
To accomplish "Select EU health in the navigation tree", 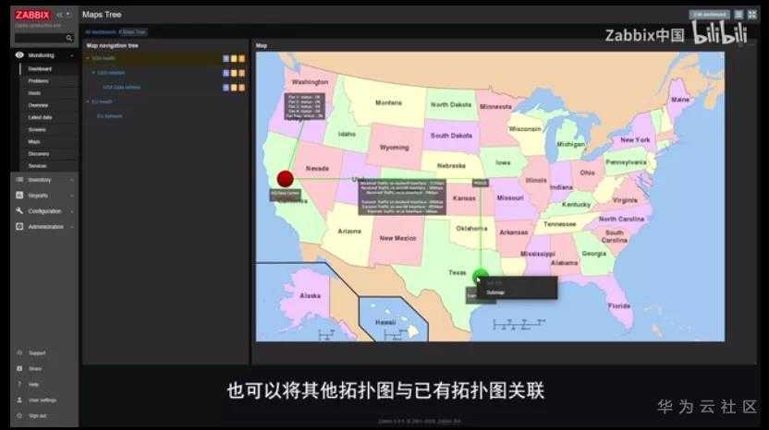I will (102, 102).
